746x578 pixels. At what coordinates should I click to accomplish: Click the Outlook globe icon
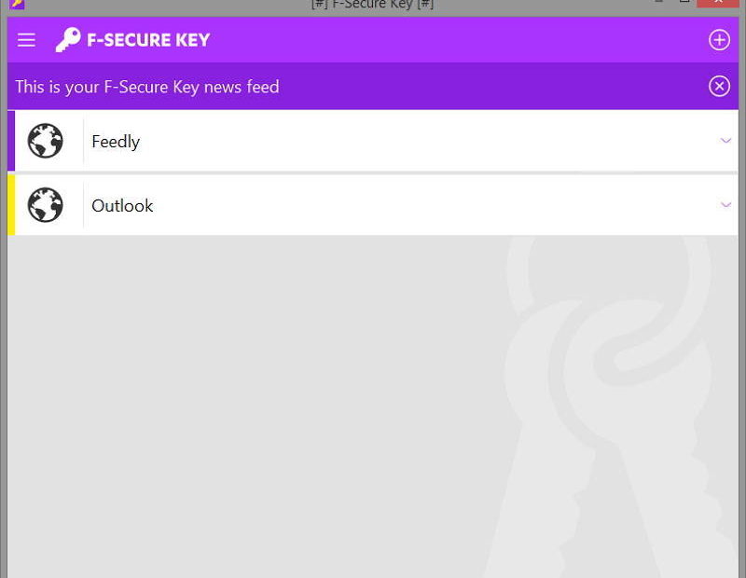45,205
